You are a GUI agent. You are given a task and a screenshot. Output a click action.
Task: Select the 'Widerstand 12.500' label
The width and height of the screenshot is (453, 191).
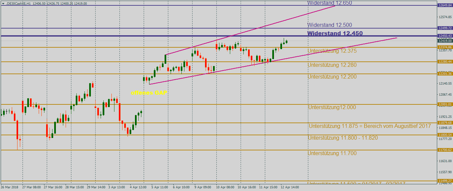click(330, 25)
